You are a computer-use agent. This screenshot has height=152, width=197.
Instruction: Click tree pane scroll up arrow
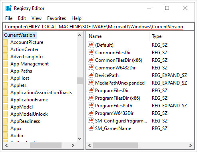coord(80,36)
